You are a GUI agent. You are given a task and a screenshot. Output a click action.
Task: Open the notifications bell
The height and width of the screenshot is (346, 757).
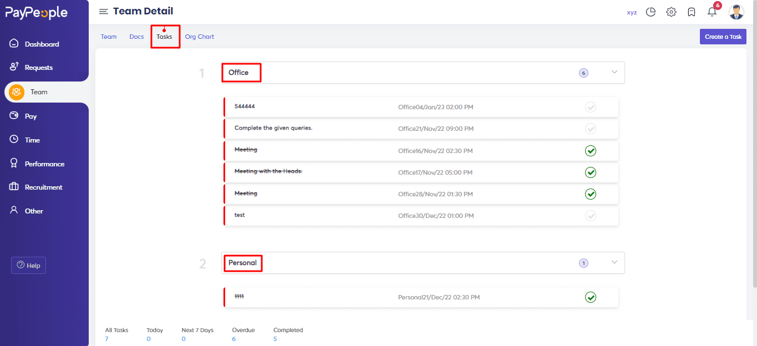pyautogui.click(x=712, y=12)
